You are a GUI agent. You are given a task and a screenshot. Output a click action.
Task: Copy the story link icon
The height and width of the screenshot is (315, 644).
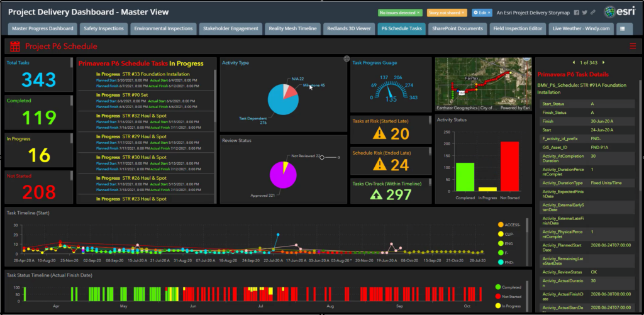coord(593,13)
